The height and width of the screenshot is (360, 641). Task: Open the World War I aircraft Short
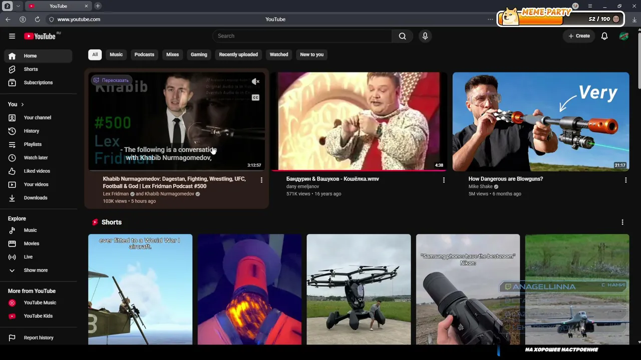click(x=140, y=289)
